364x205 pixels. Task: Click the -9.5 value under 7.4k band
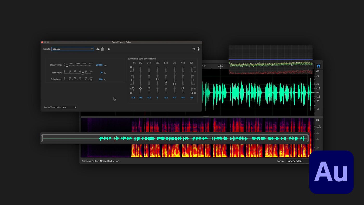(183, 98)
